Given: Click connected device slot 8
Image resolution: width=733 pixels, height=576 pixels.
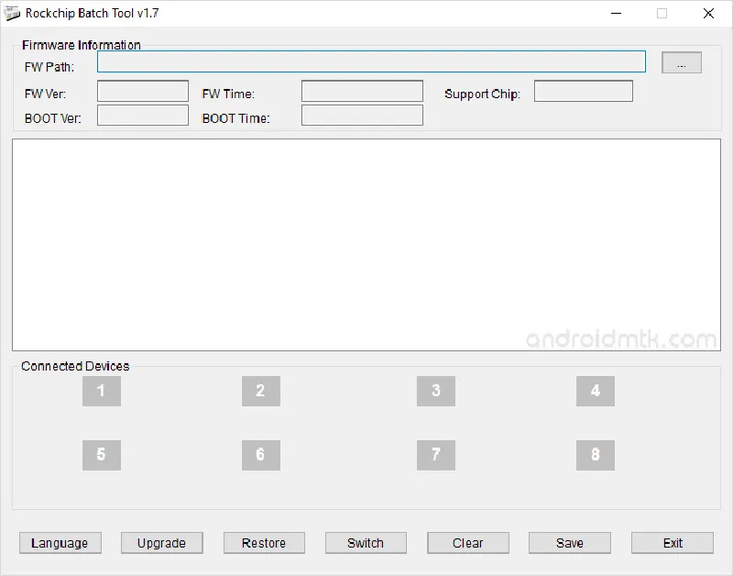Looking at the screenshot, I should click(x=595, y=455).
